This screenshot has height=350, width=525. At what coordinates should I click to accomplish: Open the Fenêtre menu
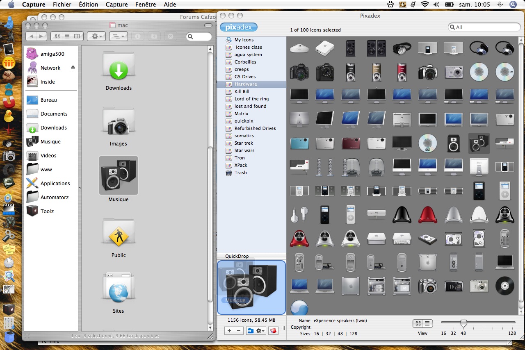click(145, 5)
